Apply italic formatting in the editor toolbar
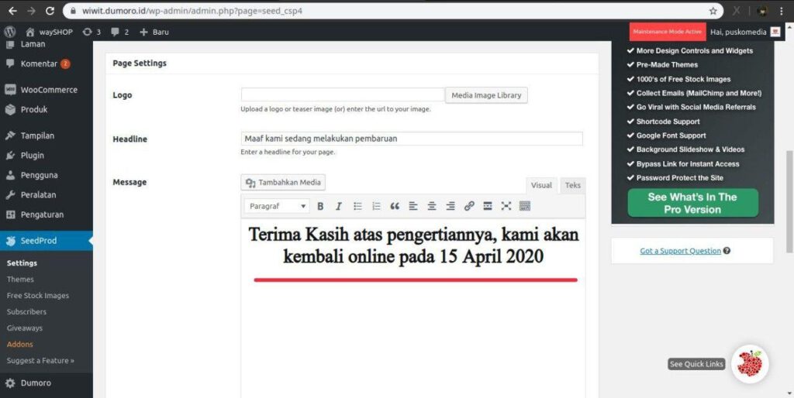The image size is (794, 398). coord(338,206)
